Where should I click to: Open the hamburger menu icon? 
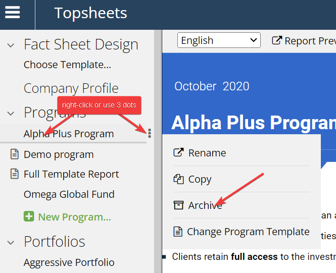tap(13, 13)
